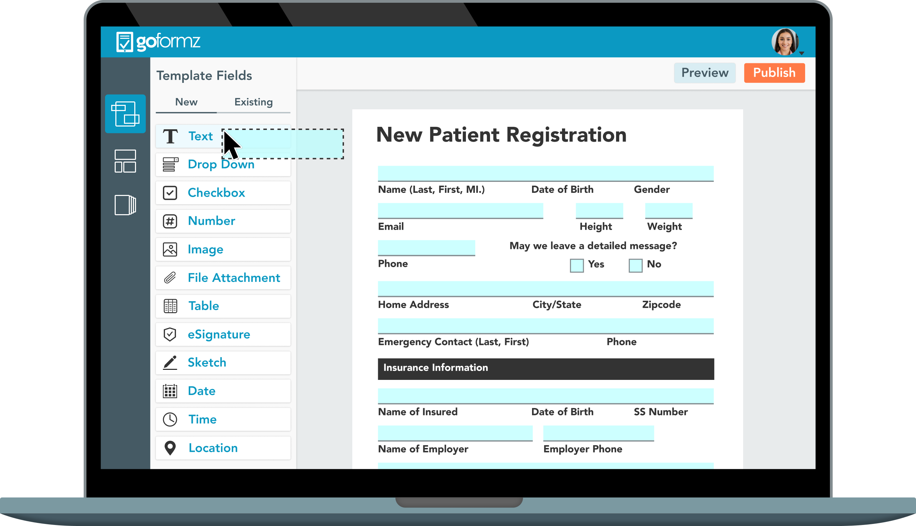Open the fields panel in the sidebar

(x=125, y=114)
